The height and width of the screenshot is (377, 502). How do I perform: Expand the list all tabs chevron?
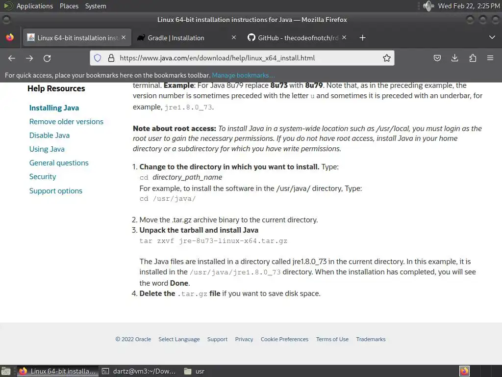(492, 37)
